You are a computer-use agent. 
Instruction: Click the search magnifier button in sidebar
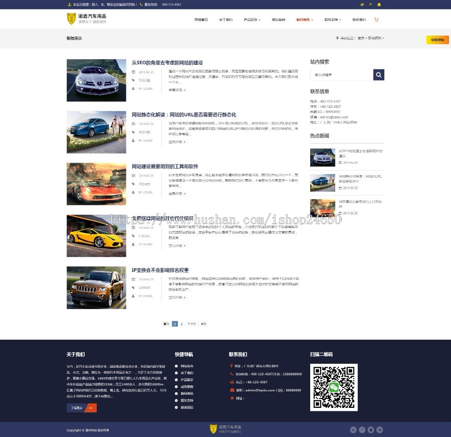tap(379, 75)
